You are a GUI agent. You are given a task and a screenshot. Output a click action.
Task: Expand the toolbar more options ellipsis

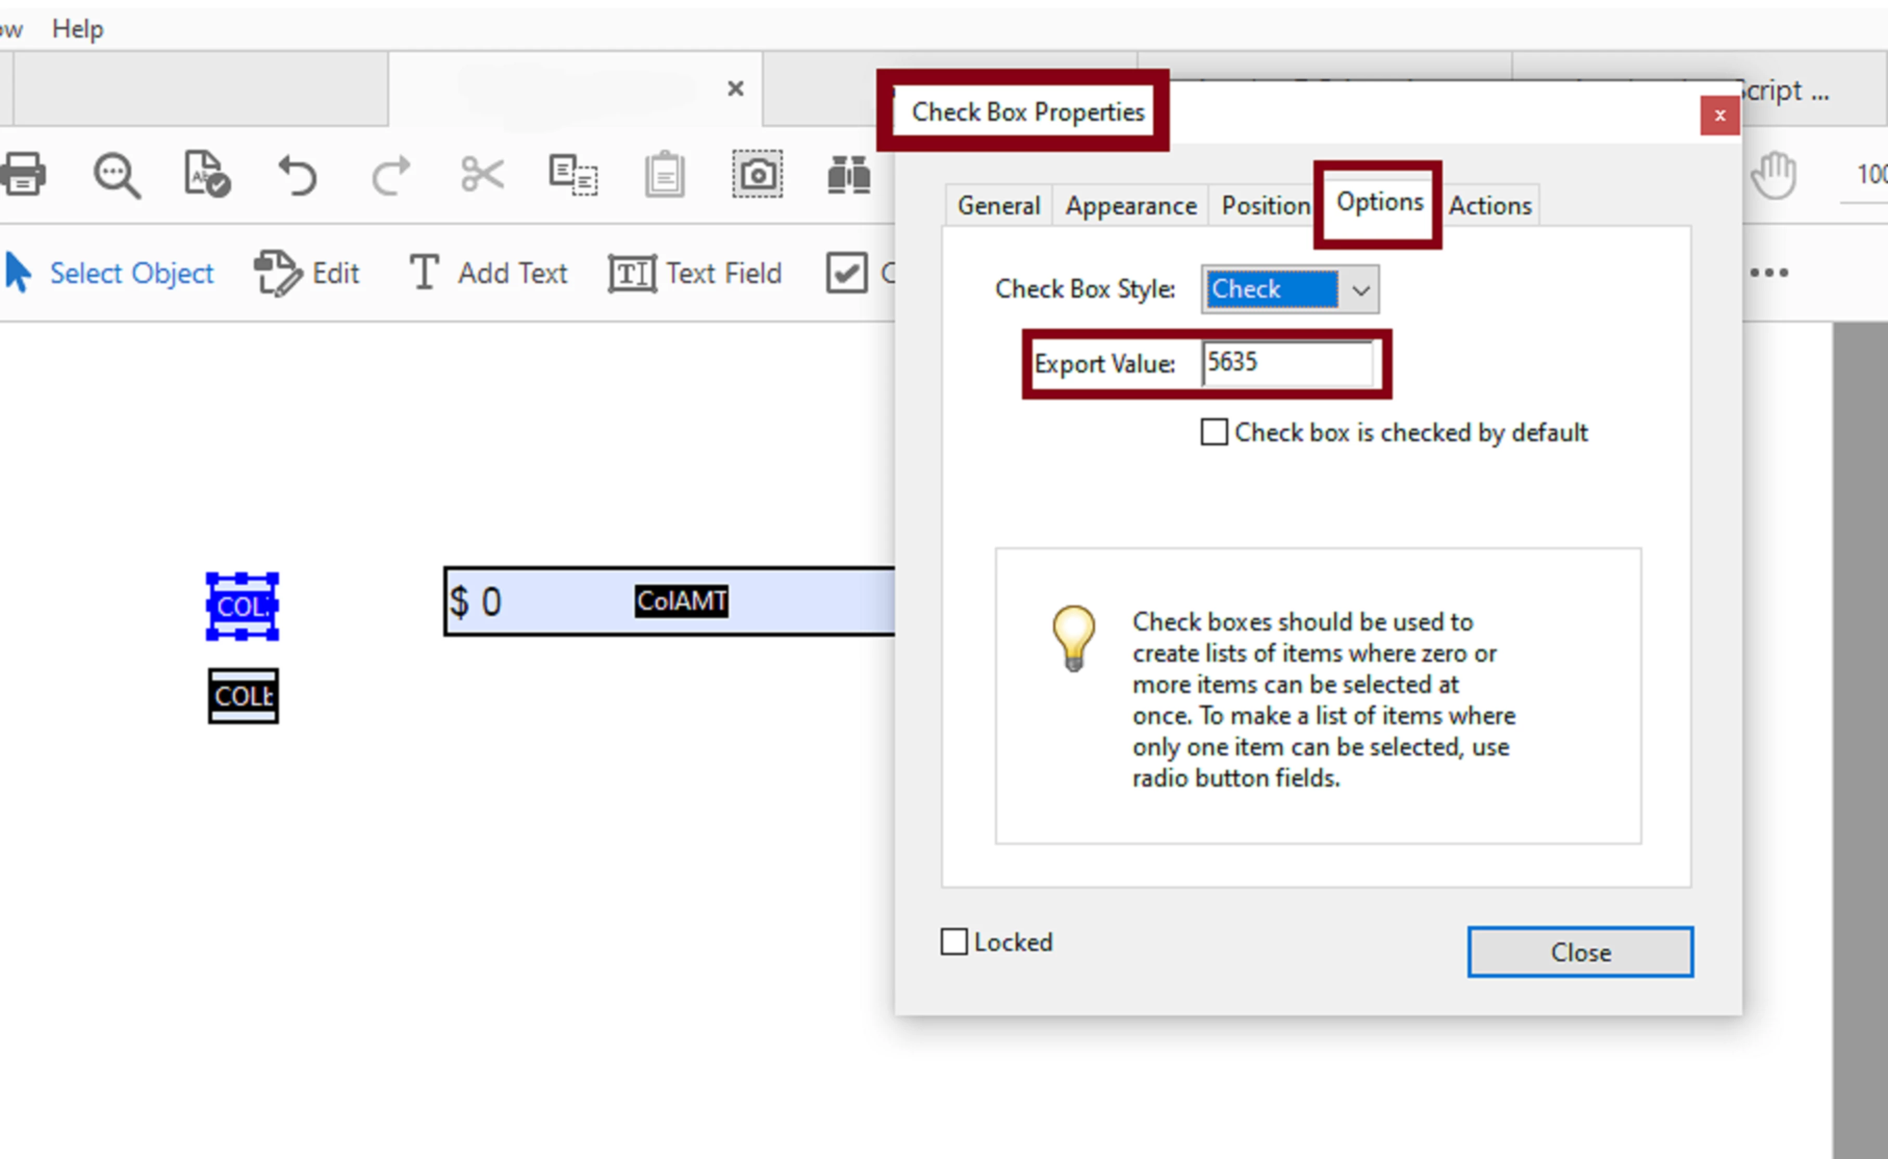coord(1769,273)
